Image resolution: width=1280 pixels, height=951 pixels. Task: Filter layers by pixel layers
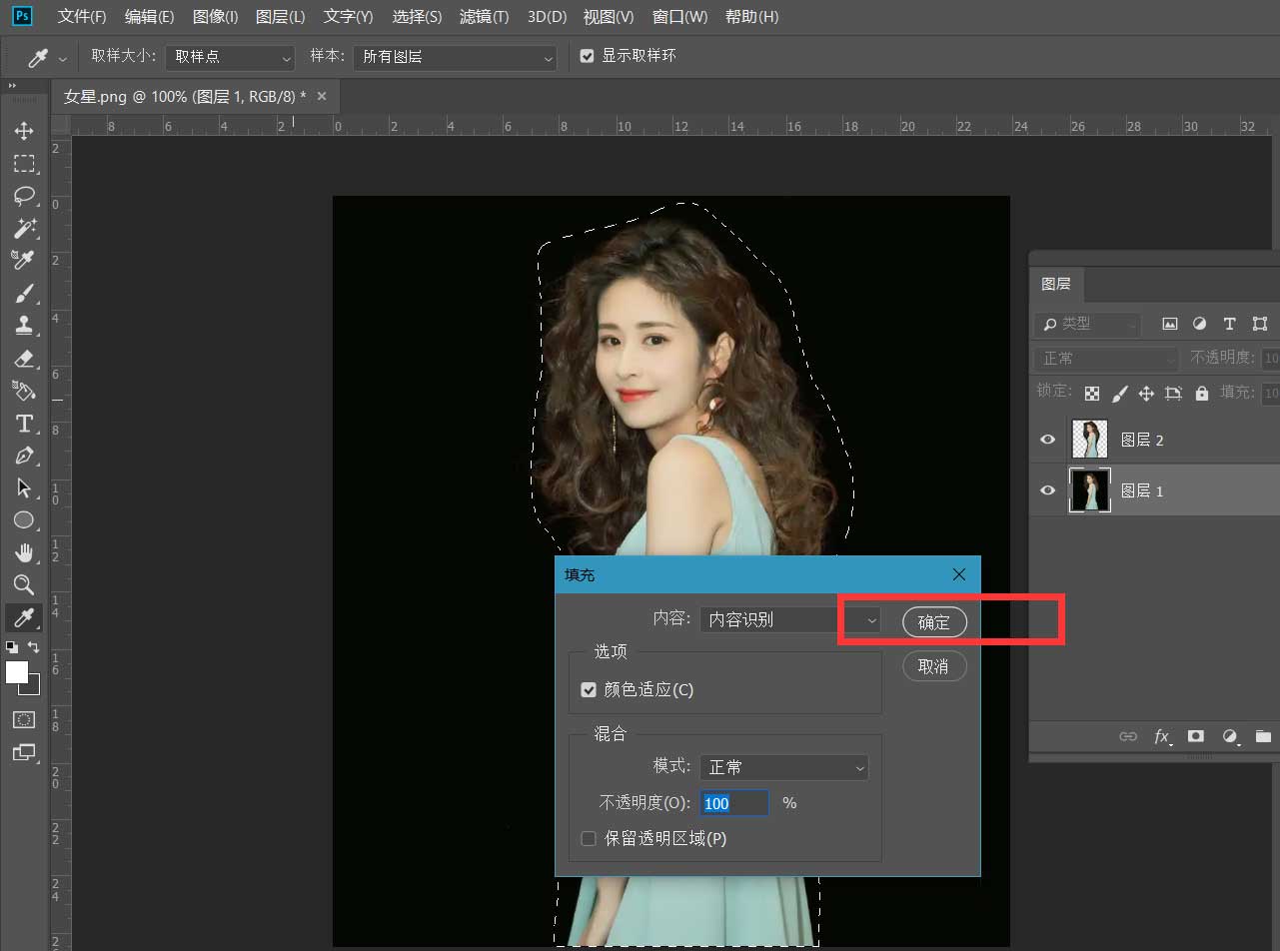pos(1169,324)
